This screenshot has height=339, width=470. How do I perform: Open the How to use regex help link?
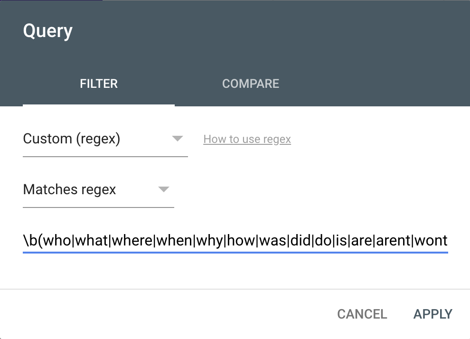pos(247,139)
